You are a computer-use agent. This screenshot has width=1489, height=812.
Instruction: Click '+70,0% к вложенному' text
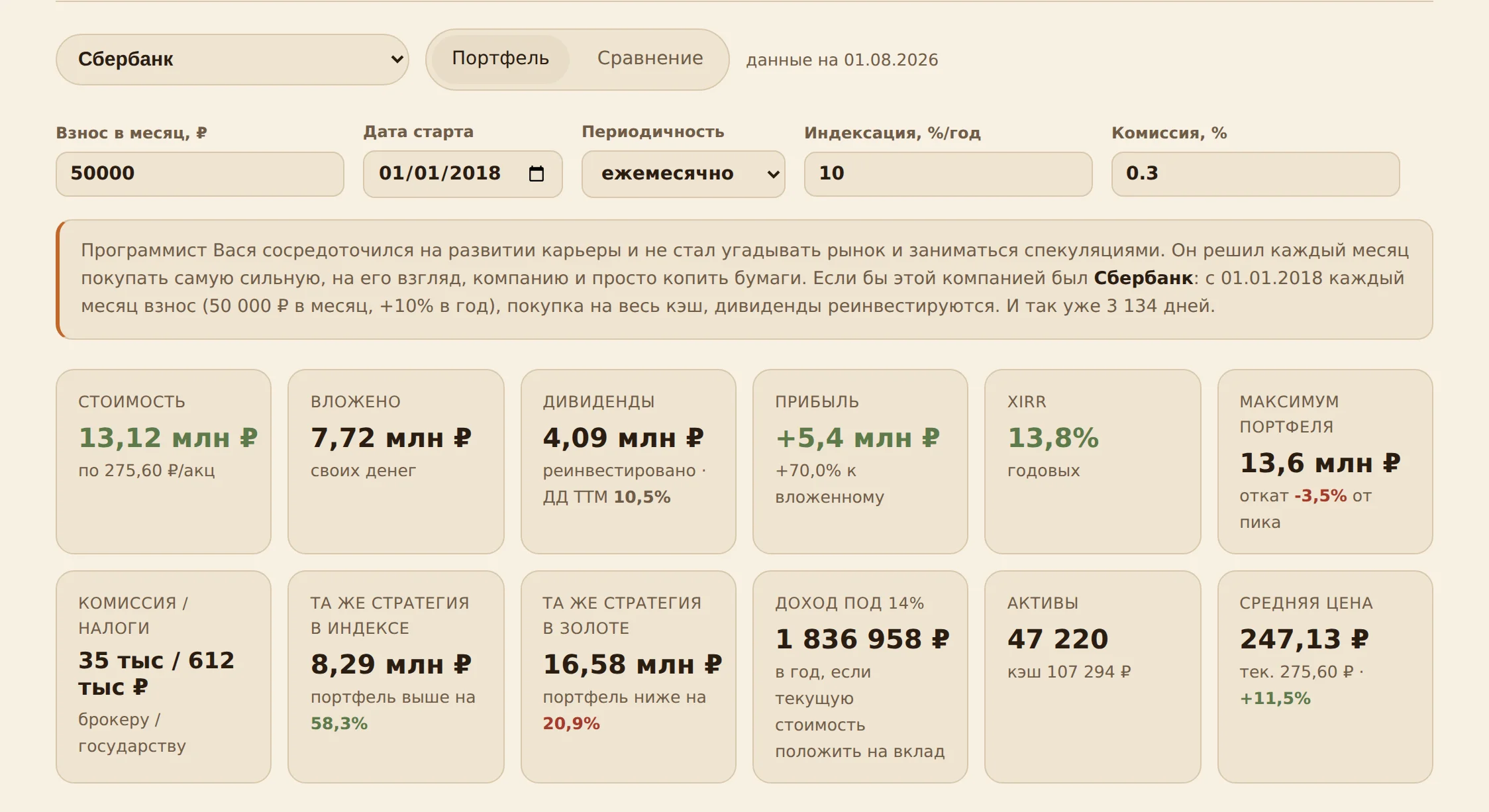pyautogui.click(x=829, y=484)
